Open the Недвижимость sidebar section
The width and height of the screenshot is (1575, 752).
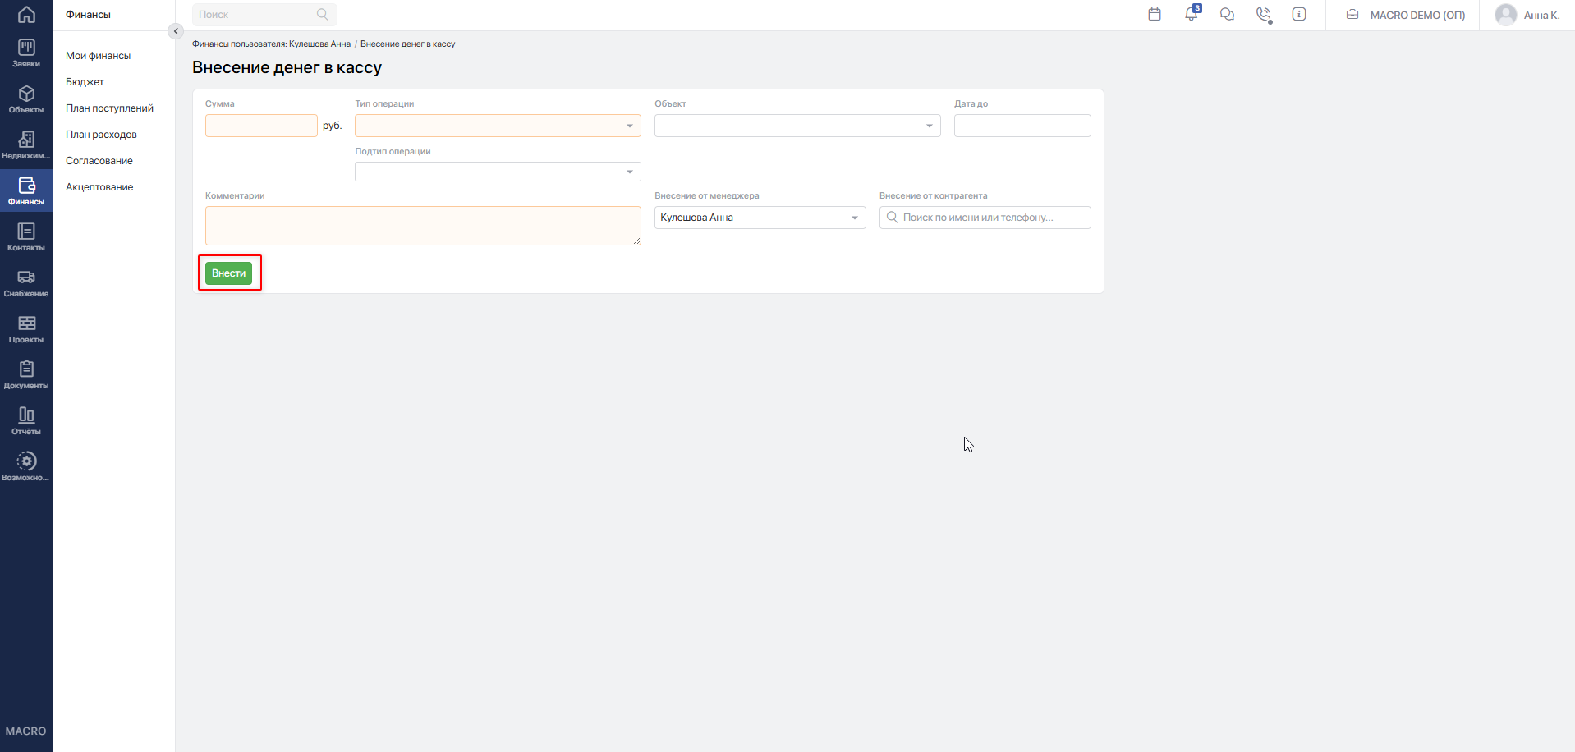click(26, 145)
